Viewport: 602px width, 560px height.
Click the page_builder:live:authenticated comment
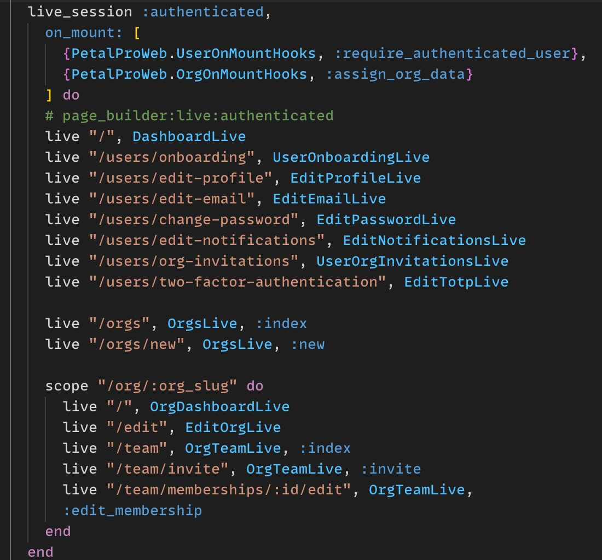click(189, 115)
